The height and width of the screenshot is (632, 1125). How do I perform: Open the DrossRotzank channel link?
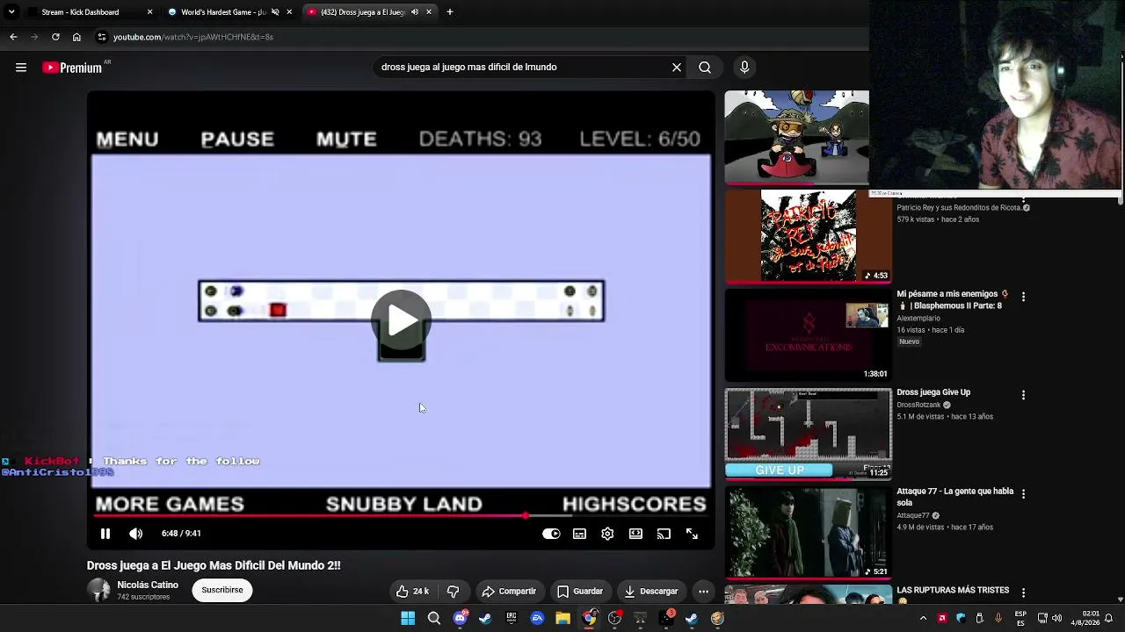(x=918, y=405)
